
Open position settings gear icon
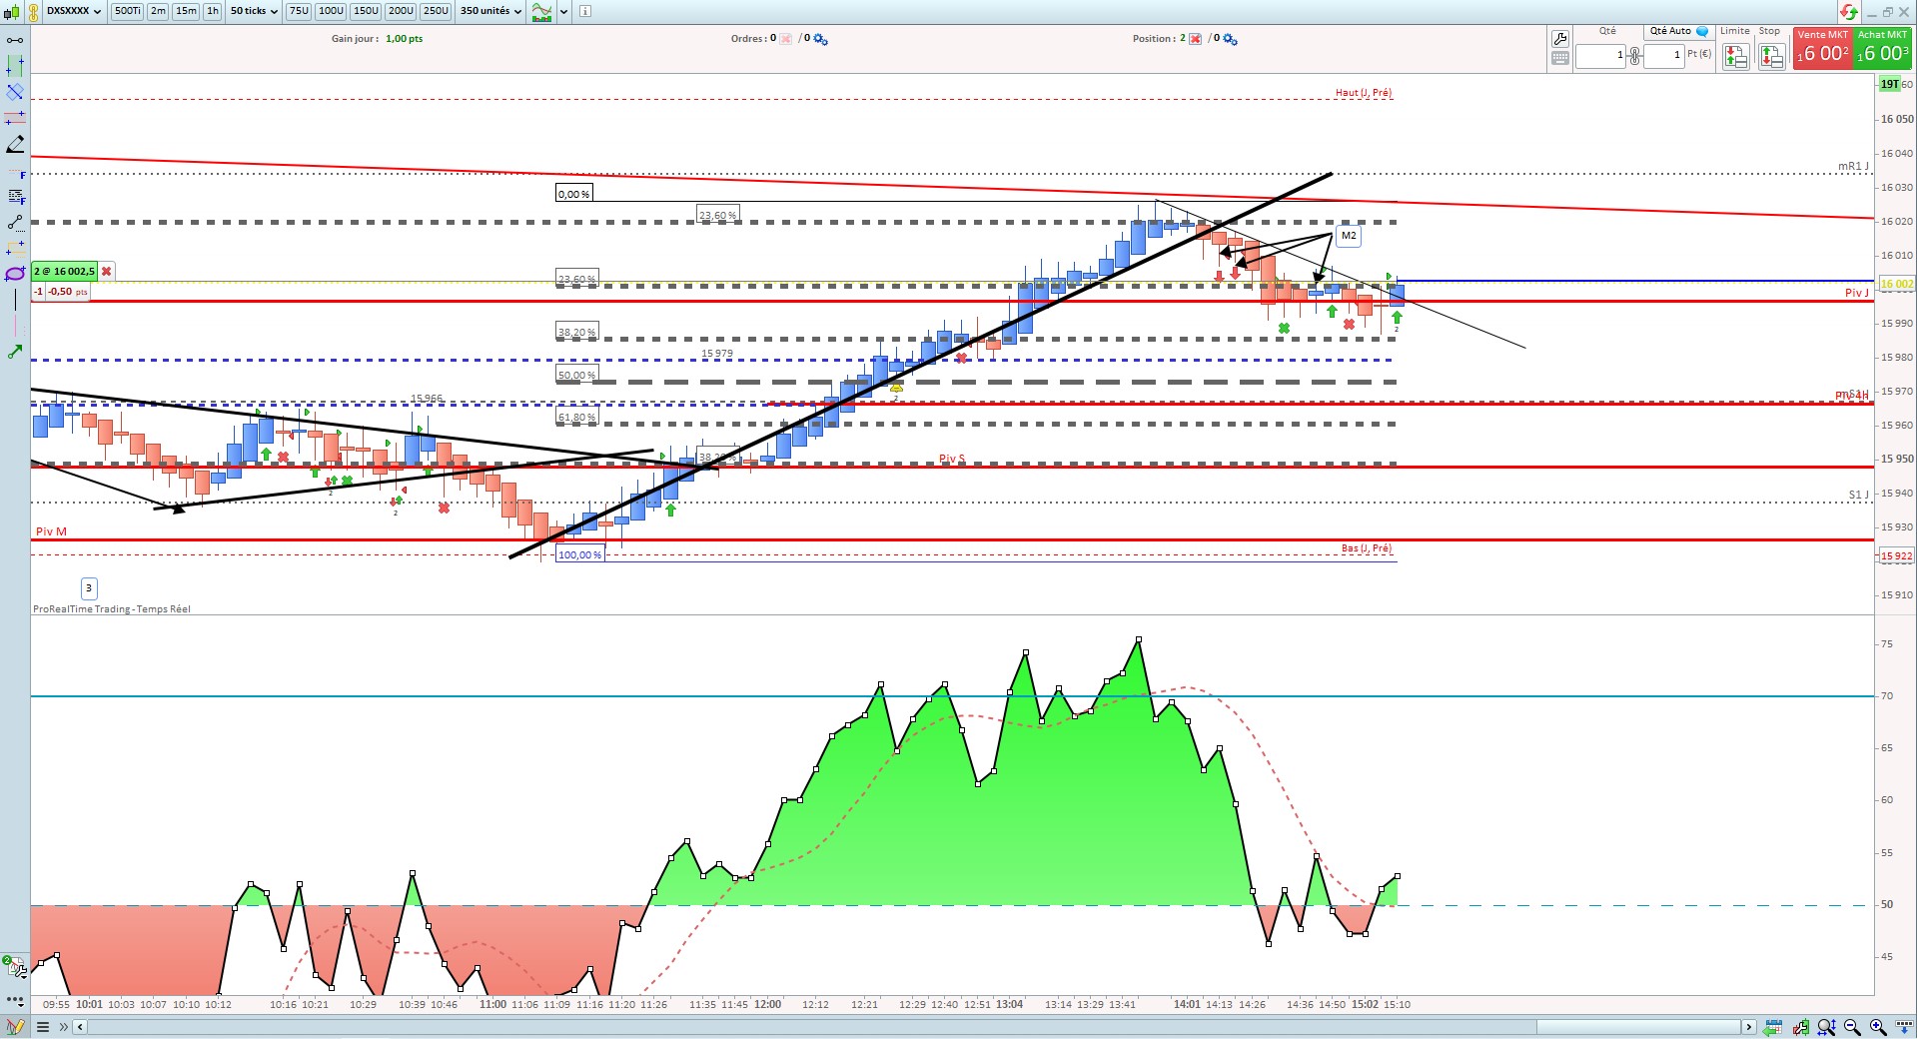pyautogui.click(x=1230, y=39)
